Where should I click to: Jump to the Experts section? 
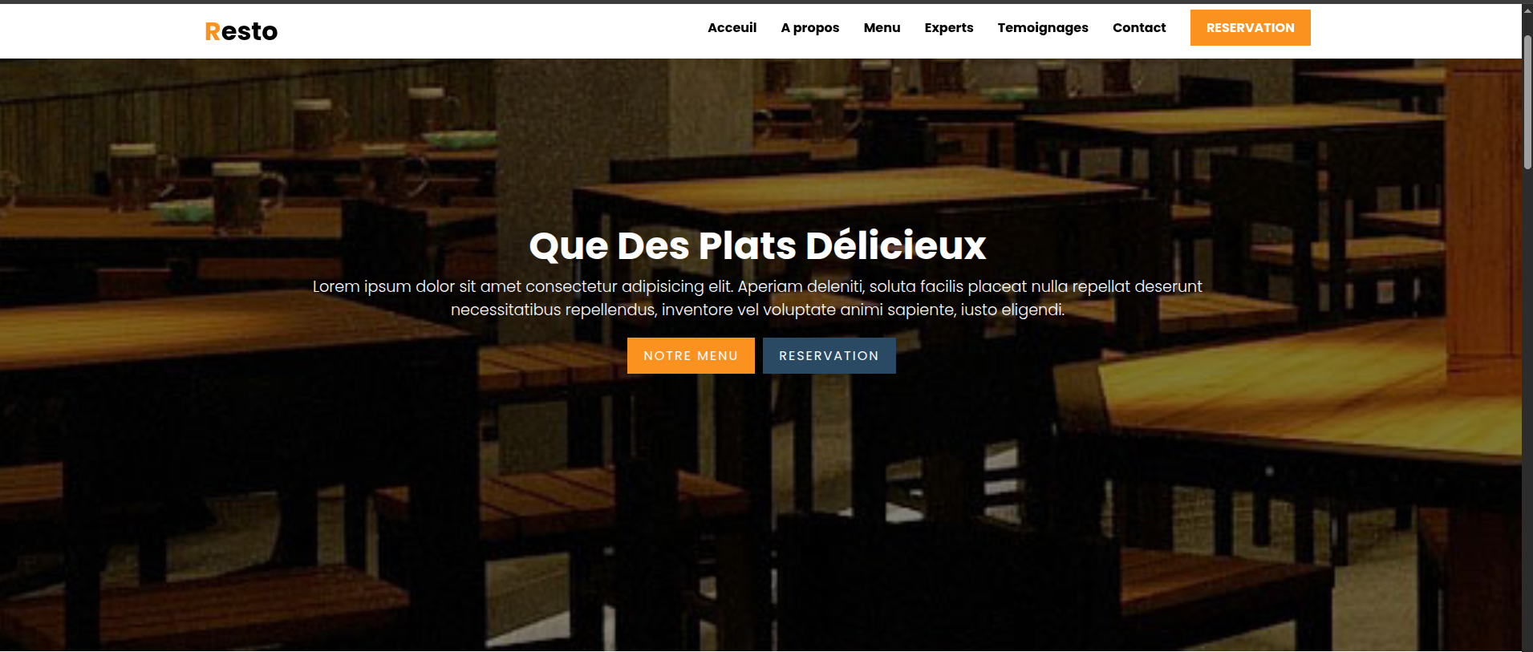point(949,28)
